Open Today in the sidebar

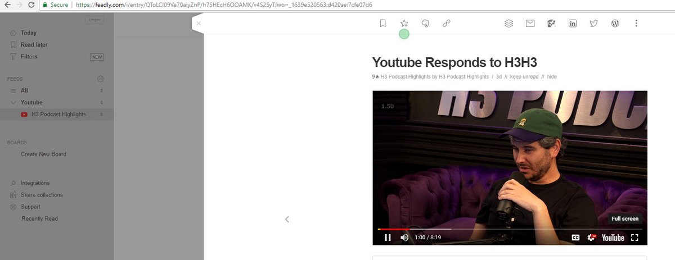tap(29, 33)
